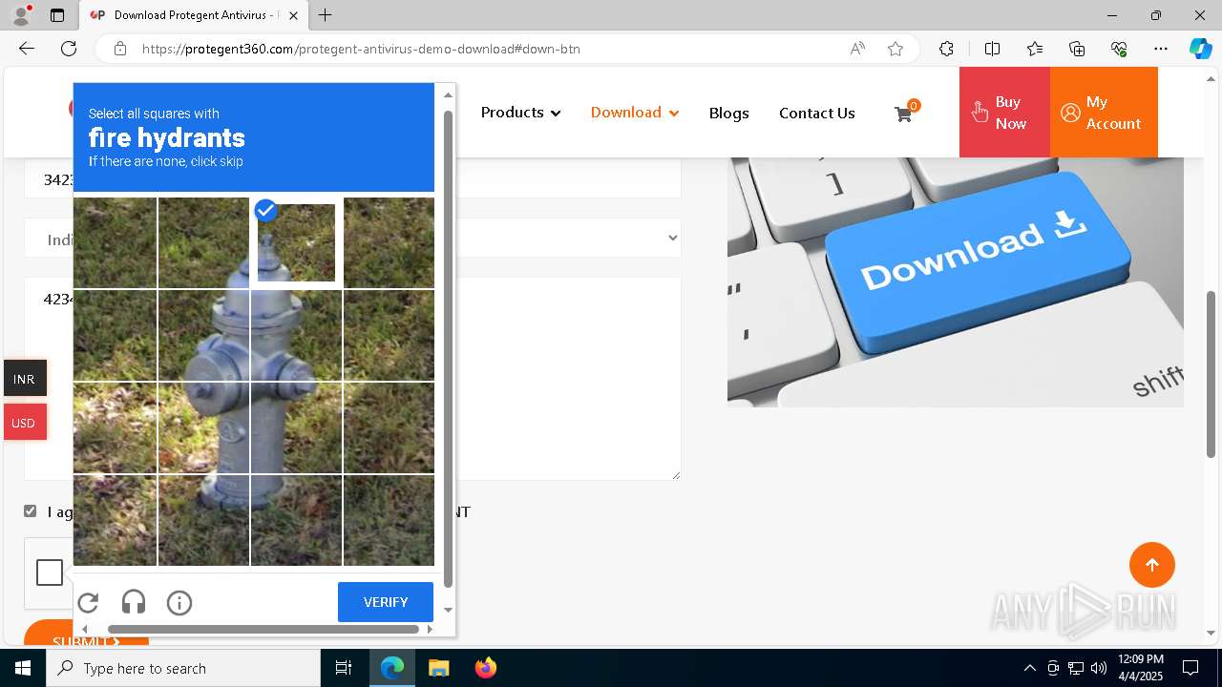Open the network tray icon
The image size is (1222, 687).
coord(1076,668)
